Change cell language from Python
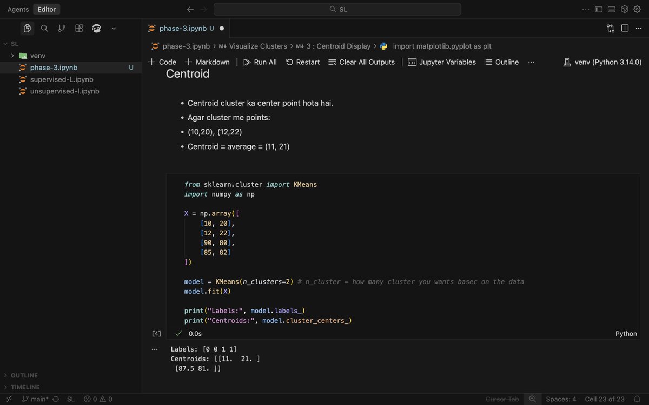 (x=626, y=334)
